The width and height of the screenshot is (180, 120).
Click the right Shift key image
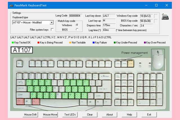(x=99, y=95)
